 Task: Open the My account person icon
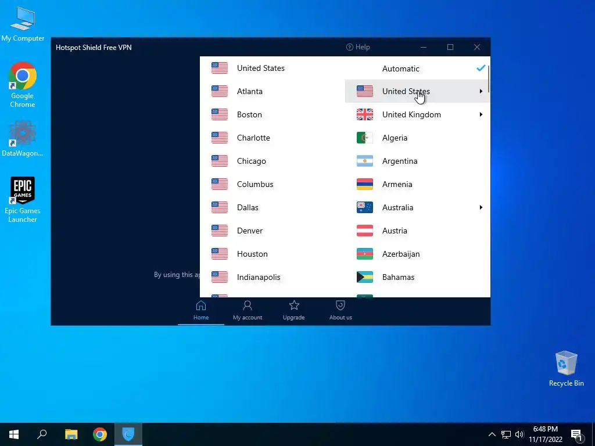tap(248, 305)
